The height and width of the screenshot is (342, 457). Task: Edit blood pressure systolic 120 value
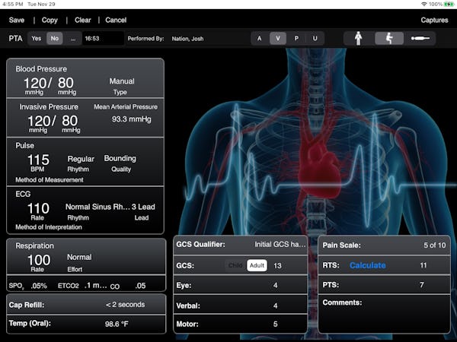click(x=35, y=83)
